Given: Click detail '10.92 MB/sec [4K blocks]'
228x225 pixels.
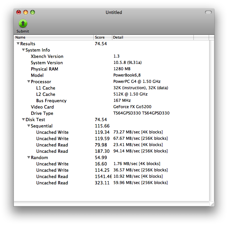Looking at the screenshot, I should pos(138,176).
